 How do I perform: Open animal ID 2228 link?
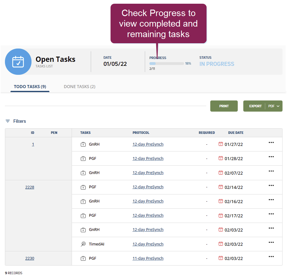[30, 187]
